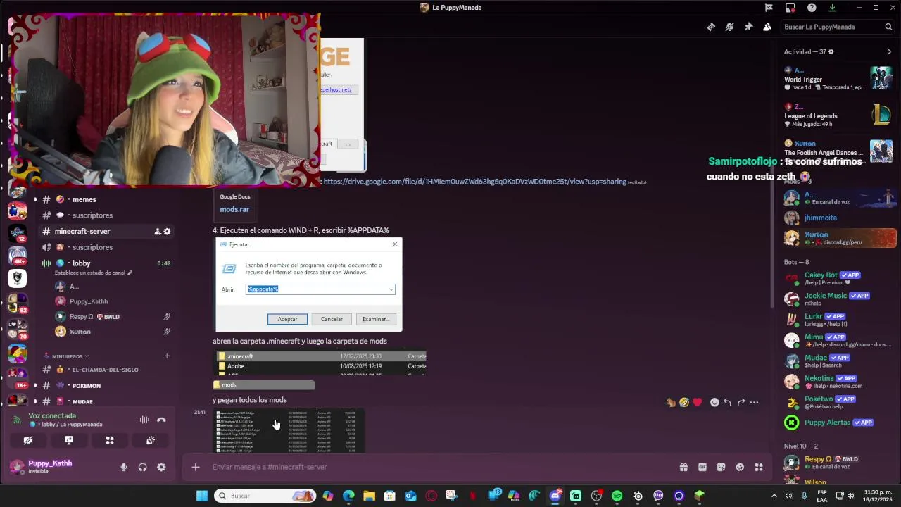901x507 pixels.
Task: Reply to message with the reply arrow
Action: (x=727, y=402)
